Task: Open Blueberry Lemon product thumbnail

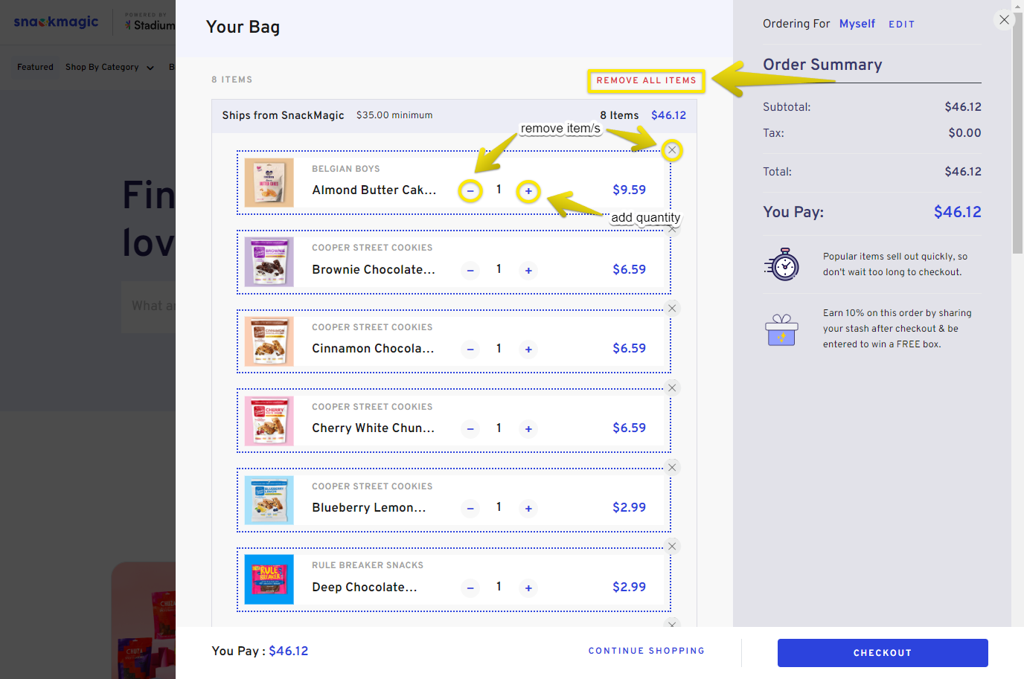Action: 269,501
